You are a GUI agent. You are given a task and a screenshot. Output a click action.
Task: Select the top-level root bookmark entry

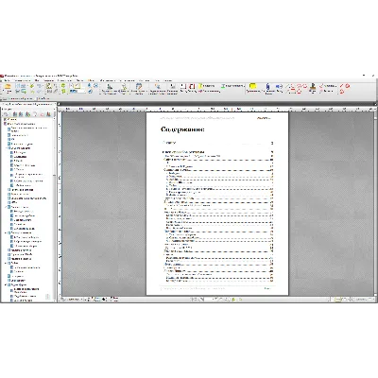pyautogui.click(x=12, y=120)
